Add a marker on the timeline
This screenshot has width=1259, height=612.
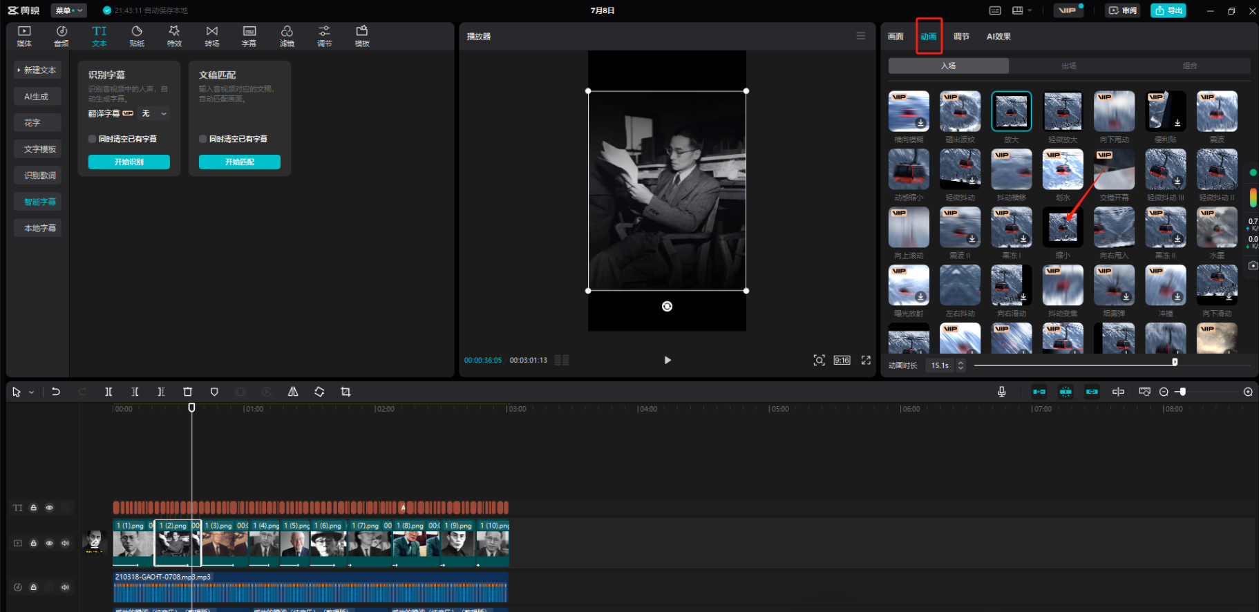pyautogui.click(x=214, y=392)
